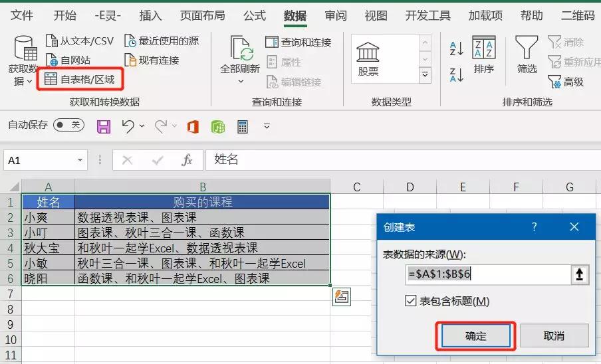Click the collapse dialog range selector button
The height and width of the screenshot is (364, 601).
(580, 274)
